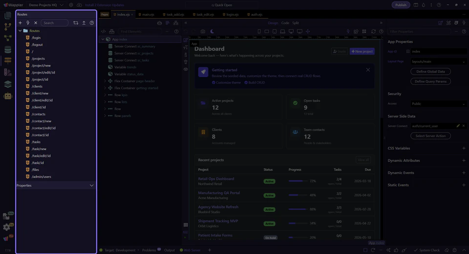Click Define Global Data button
469x254 pixels.
pos(430,72)
